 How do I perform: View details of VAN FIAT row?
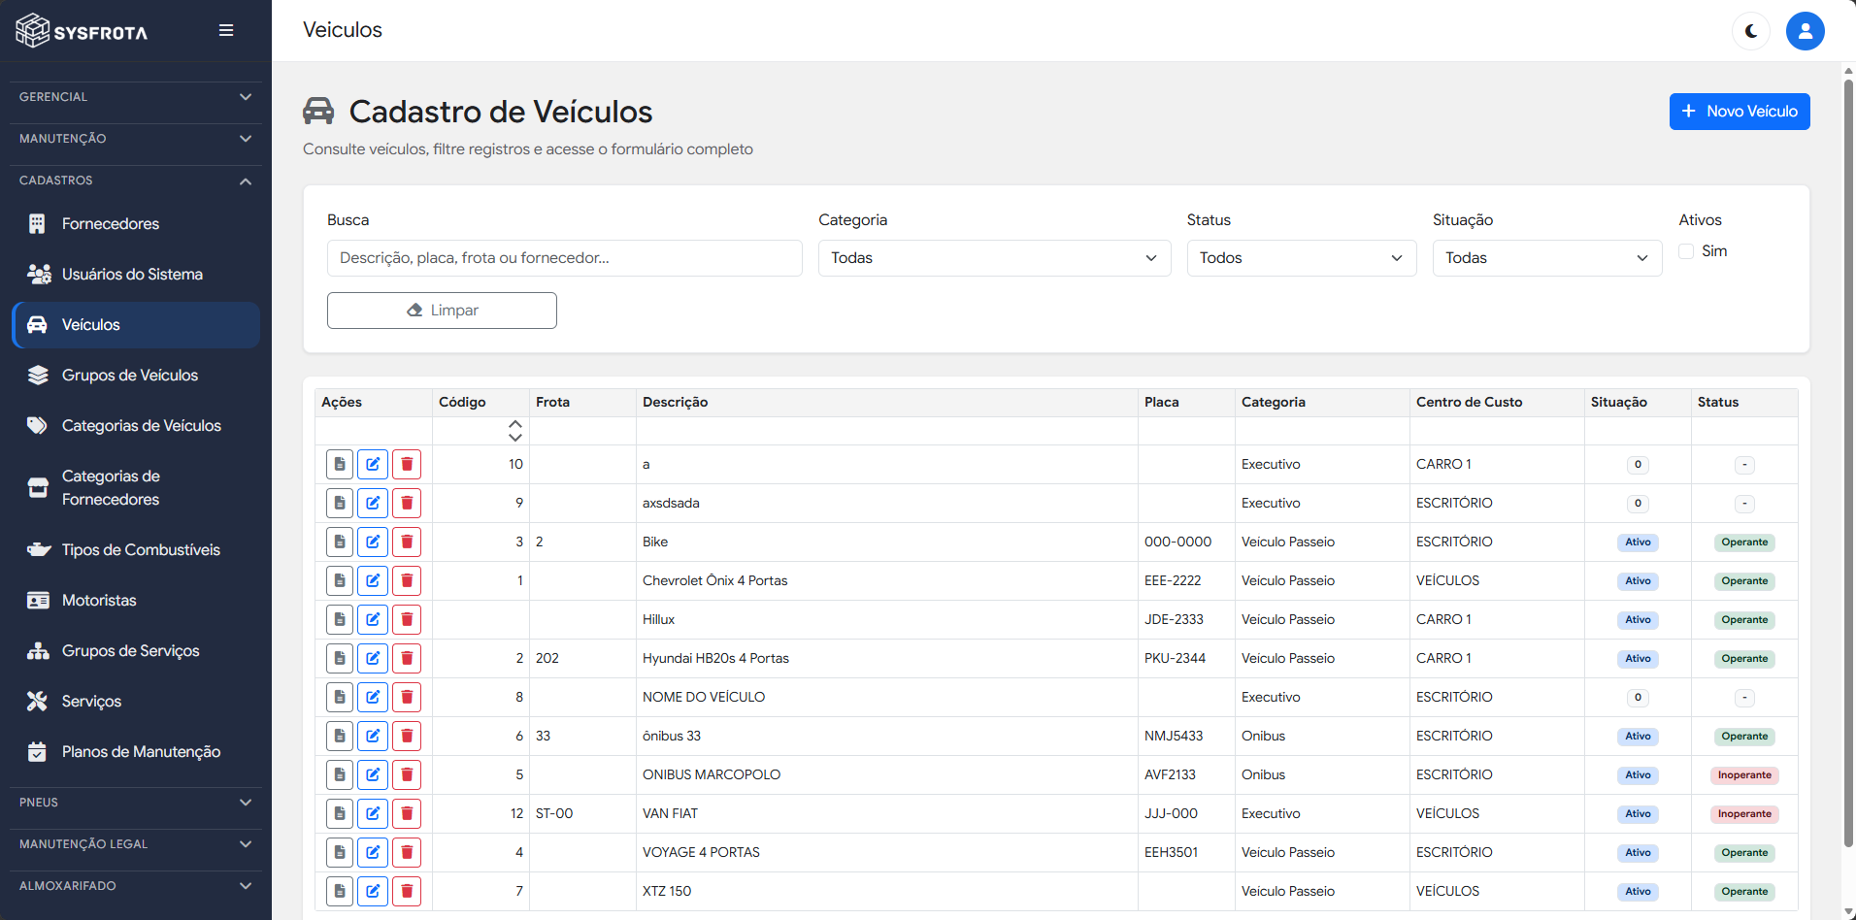pyautogui.click(x=340, y=814)
